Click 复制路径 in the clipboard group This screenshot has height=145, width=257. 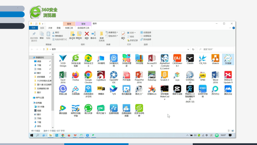(x=58, y=36)
